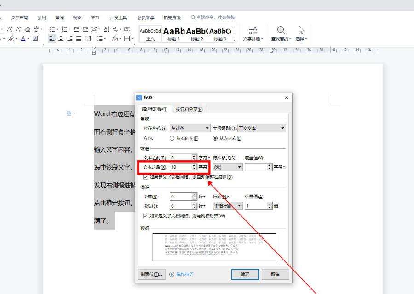
Task: Open the 页面布局 ribbon tab
Action: coord(19,17)
